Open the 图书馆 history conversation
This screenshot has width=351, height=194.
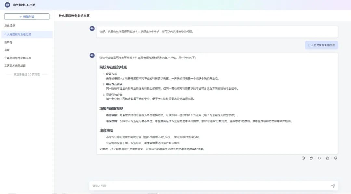[8, 42]
